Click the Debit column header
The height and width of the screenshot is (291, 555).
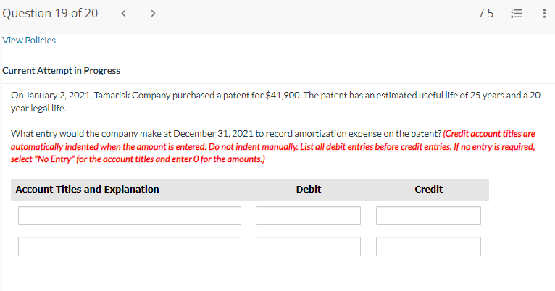[309, 189]
